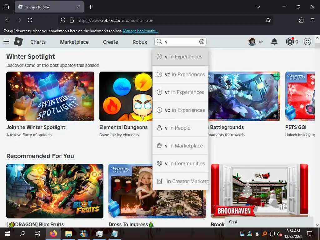
Task: Click the page scrollbar down arrow
Action: (317, 225)
